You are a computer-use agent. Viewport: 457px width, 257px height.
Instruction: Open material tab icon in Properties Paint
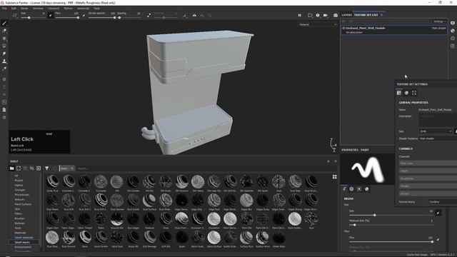pyautogui.click(x=366, y=188)
